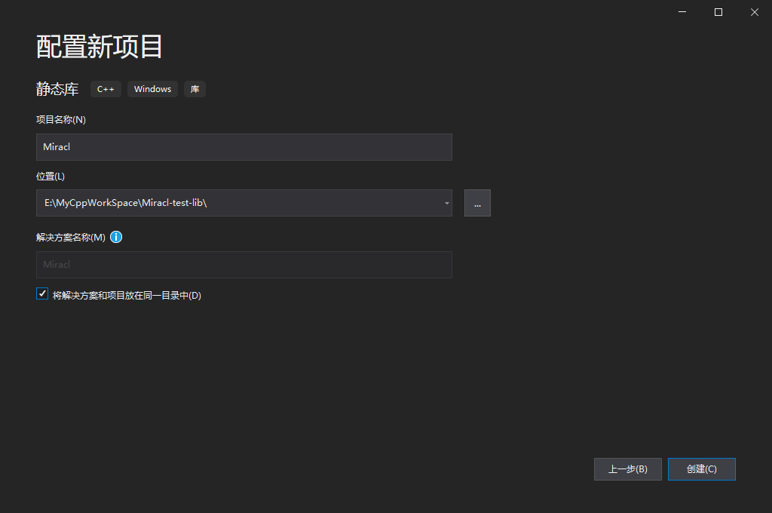This screenshot has height=513, width=772.
Task: Click the grayed solution name field
Action: click(x=244, y=265)
